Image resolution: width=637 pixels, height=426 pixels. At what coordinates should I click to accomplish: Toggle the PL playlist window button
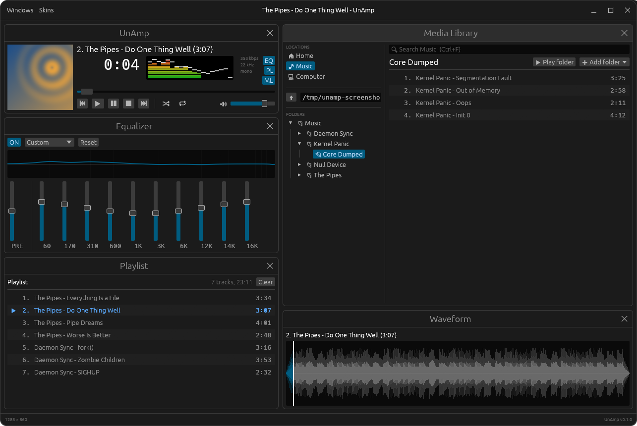click(x=269, y=70)
